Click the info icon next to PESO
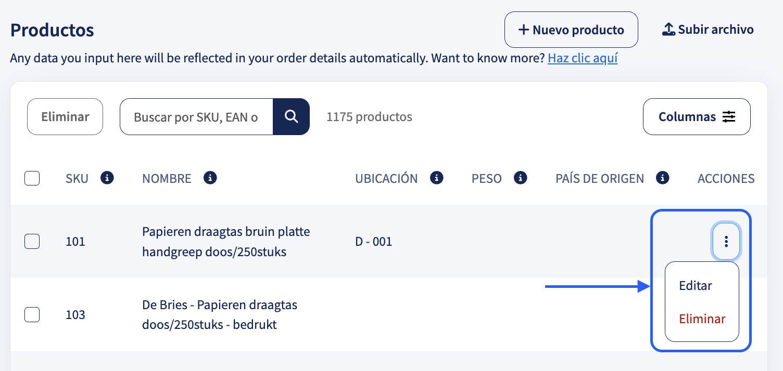The height and width of the screenshot is (371, 783). pyautogui.click(x=521, y=178)
